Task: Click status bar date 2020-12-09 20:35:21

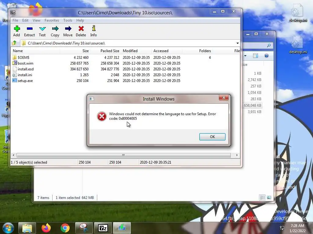Action: click(x=155, y=162)
